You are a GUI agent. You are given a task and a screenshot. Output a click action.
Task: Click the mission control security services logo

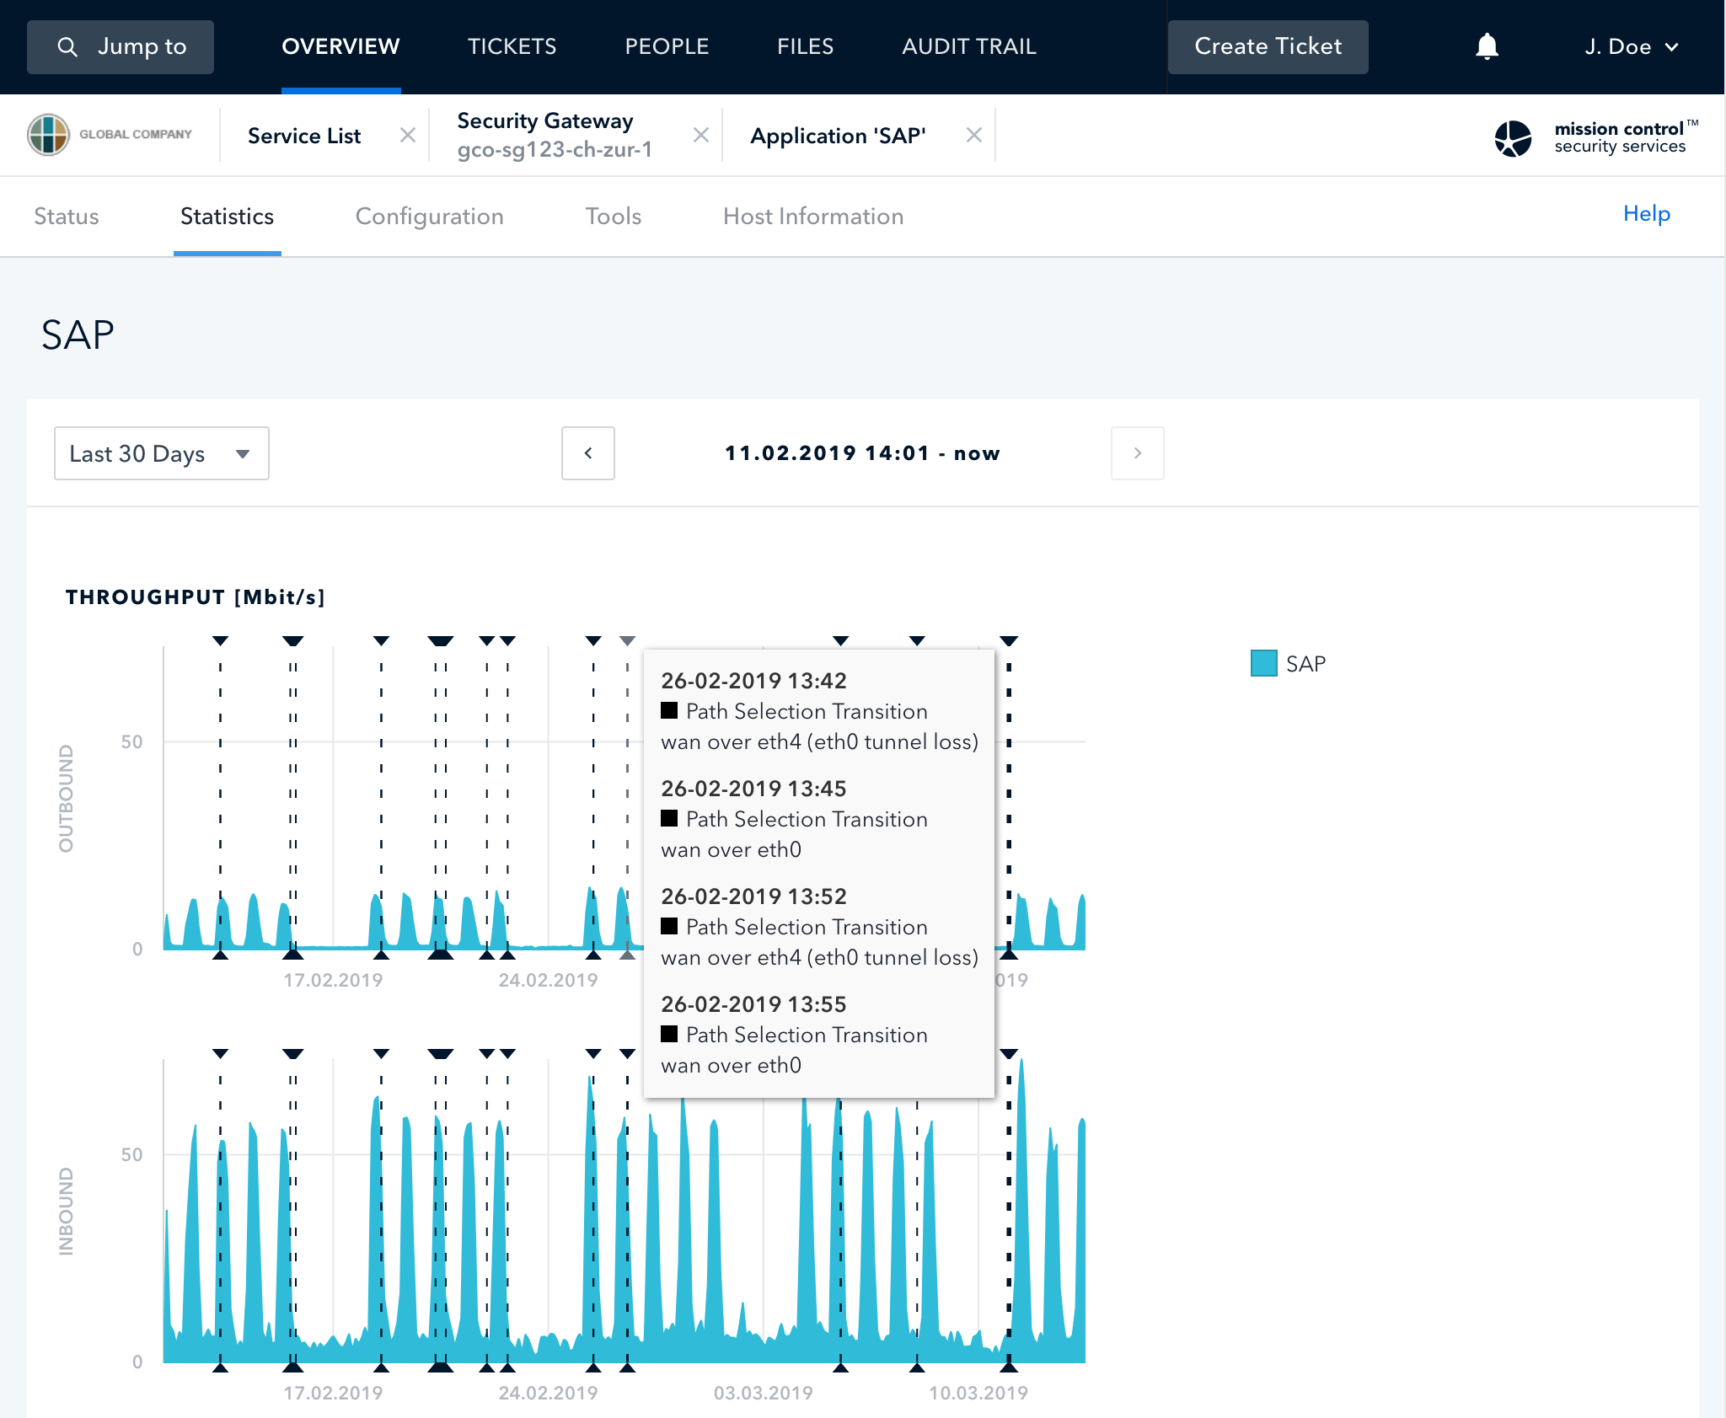(x=1595, y=137)
